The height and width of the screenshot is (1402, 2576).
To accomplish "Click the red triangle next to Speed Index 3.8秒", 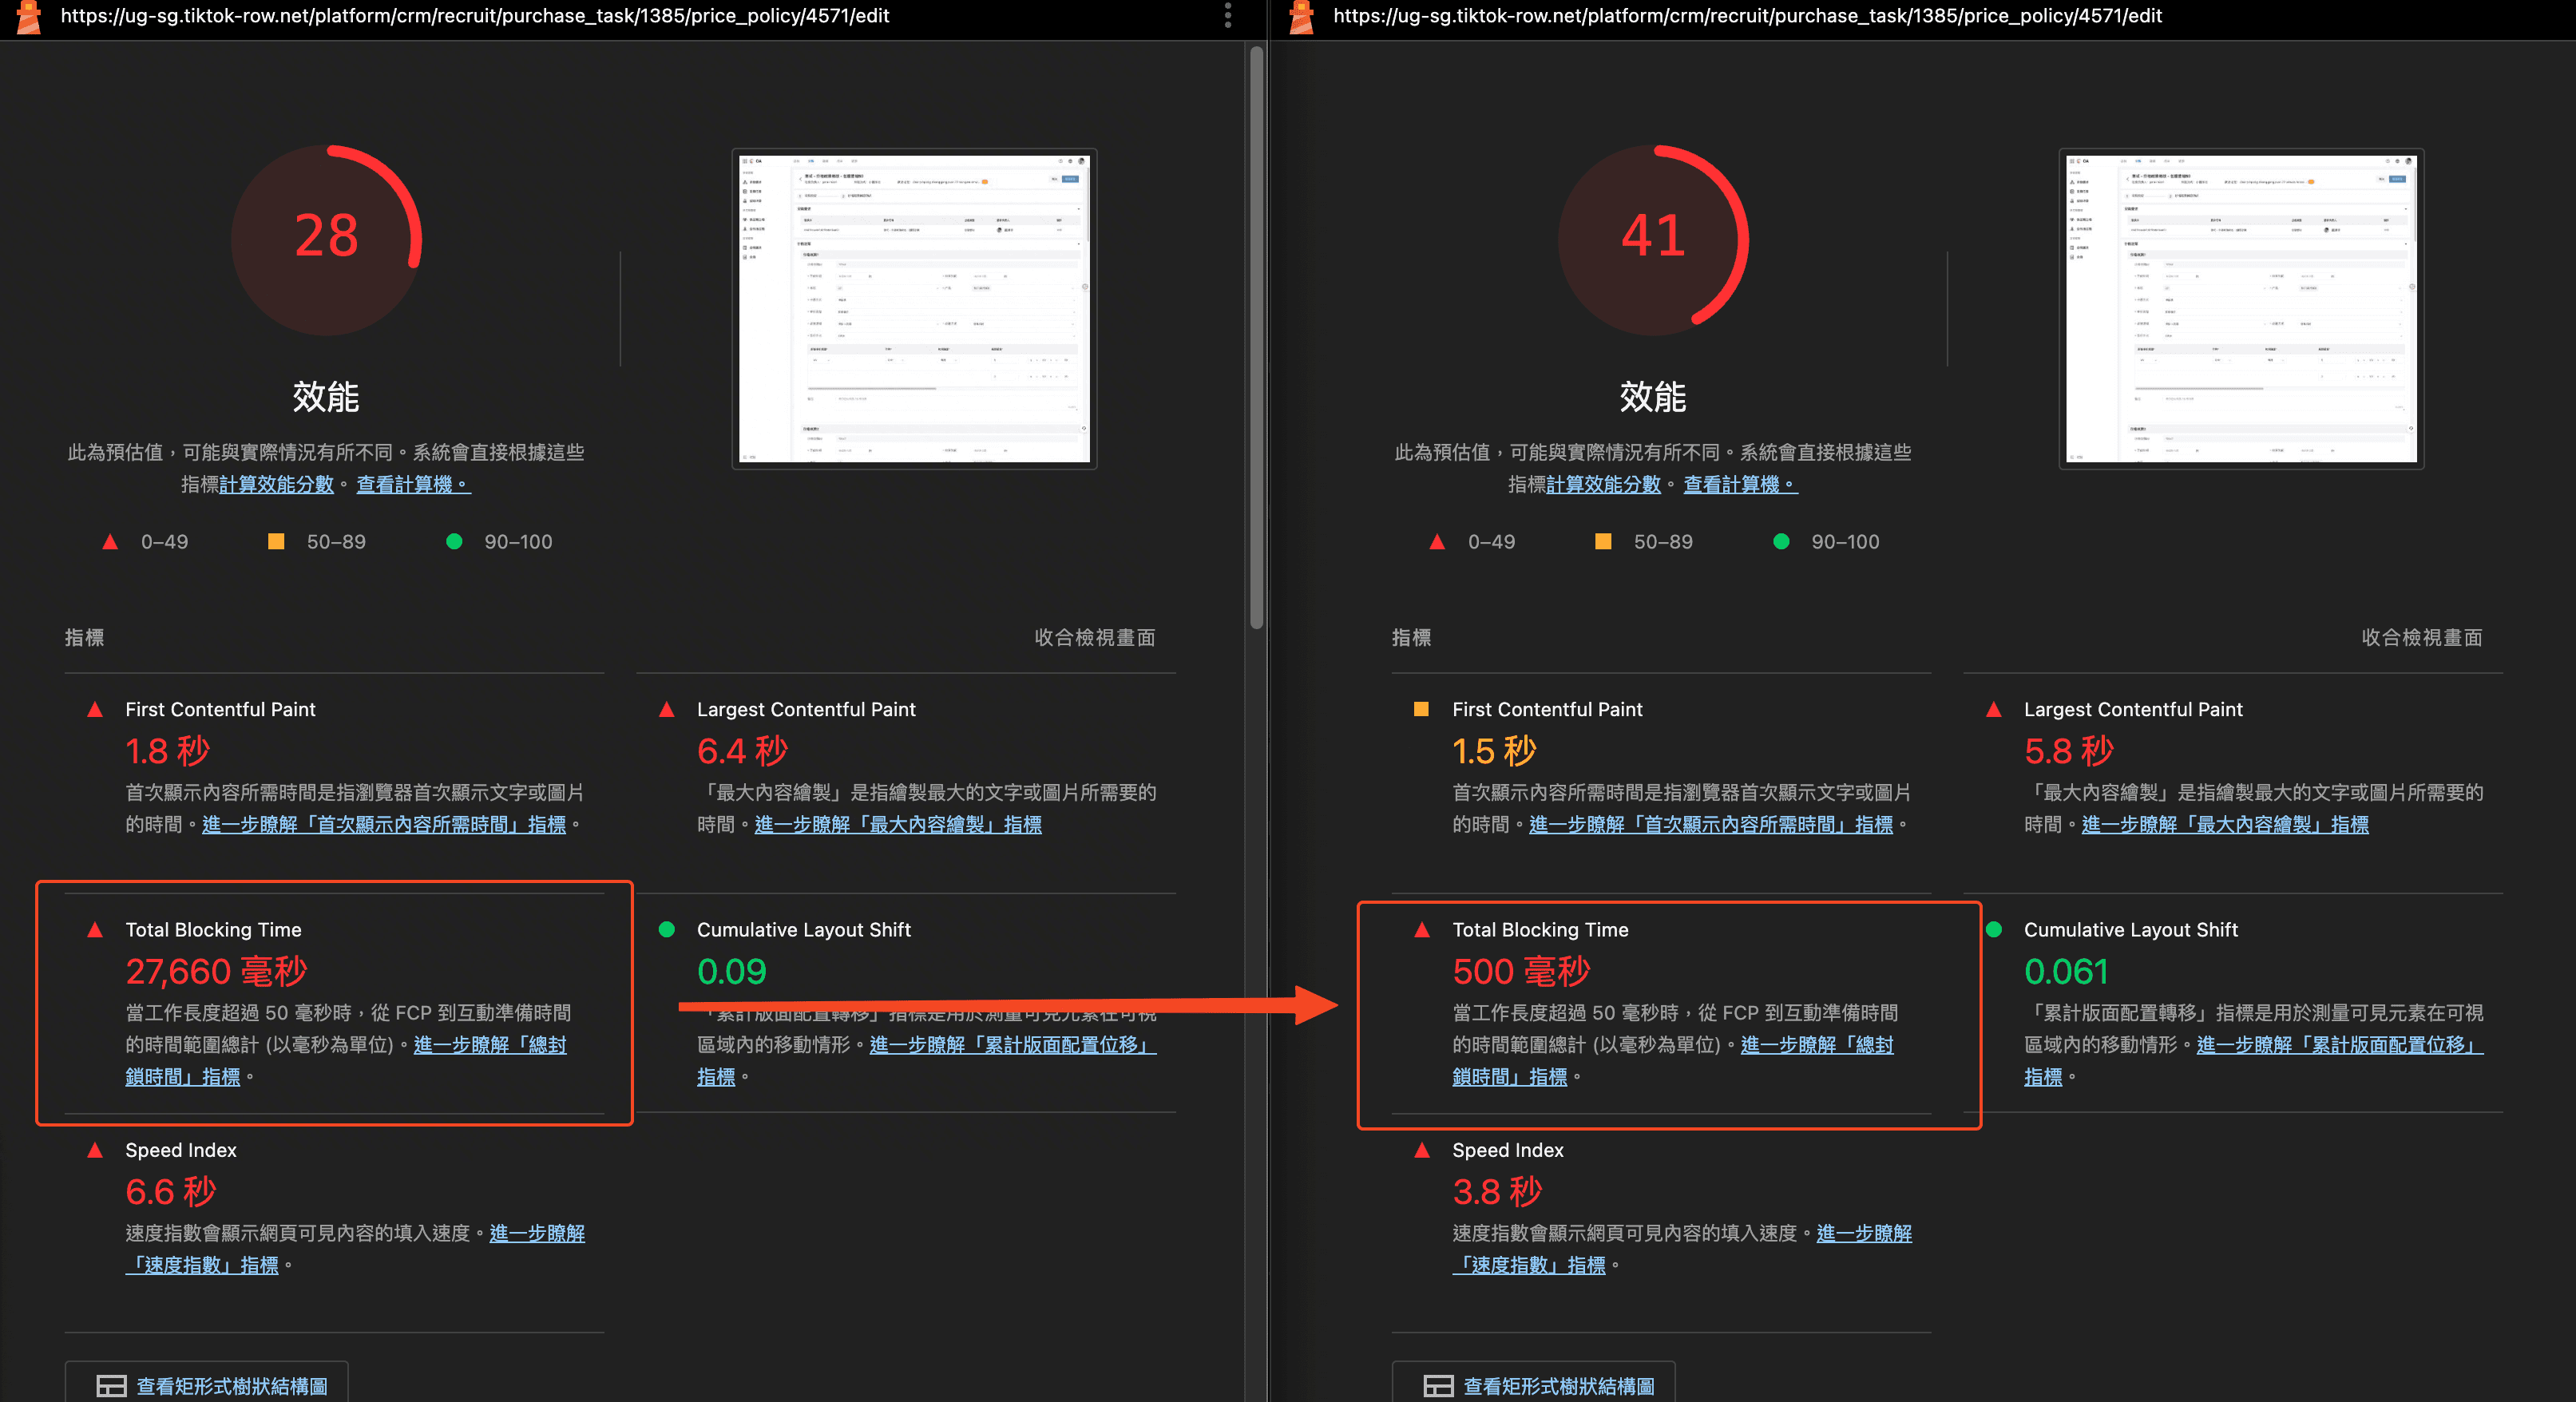I will [1421, 1150].
